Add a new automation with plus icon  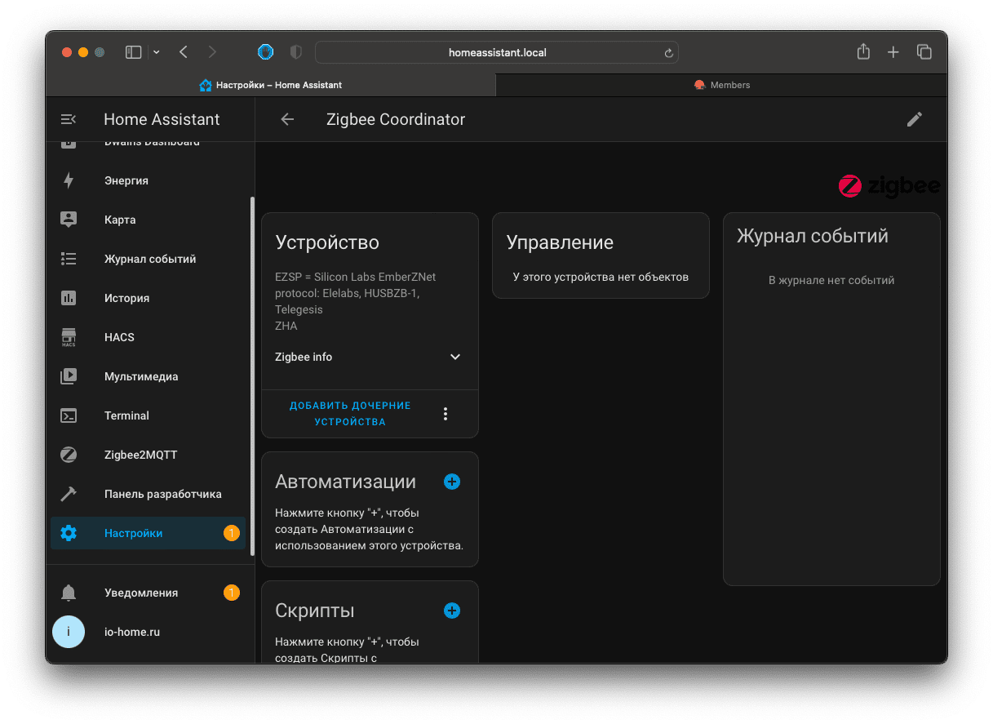452,482
